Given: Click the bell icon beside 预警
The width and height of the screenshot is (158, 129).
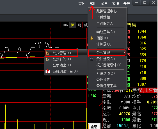Looking at the screenshot, I should coord(91,38).
